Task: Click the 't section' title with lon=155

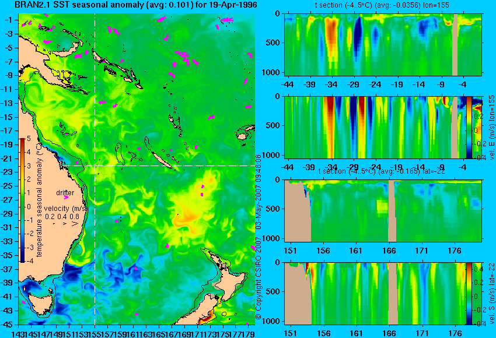Action: [x=382, y=5]
